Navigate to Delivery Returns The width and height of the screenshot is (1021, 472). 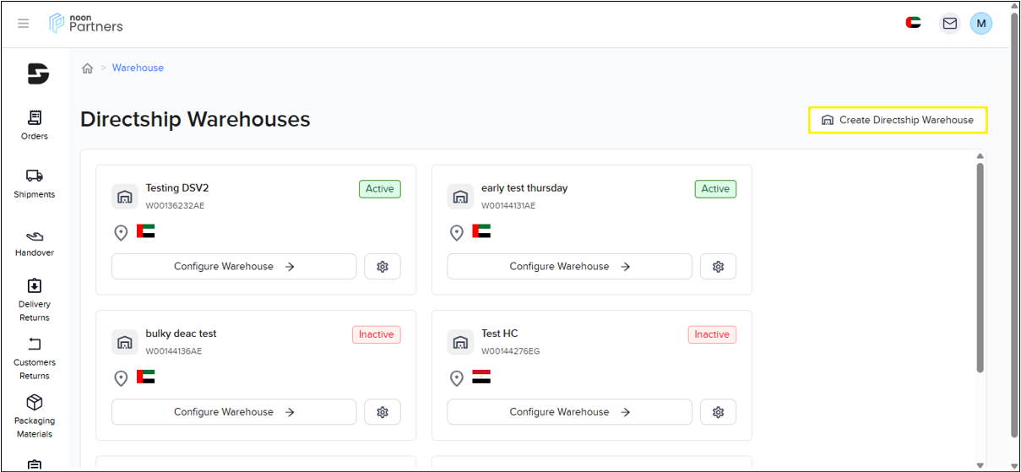click(x=35, y=299)
